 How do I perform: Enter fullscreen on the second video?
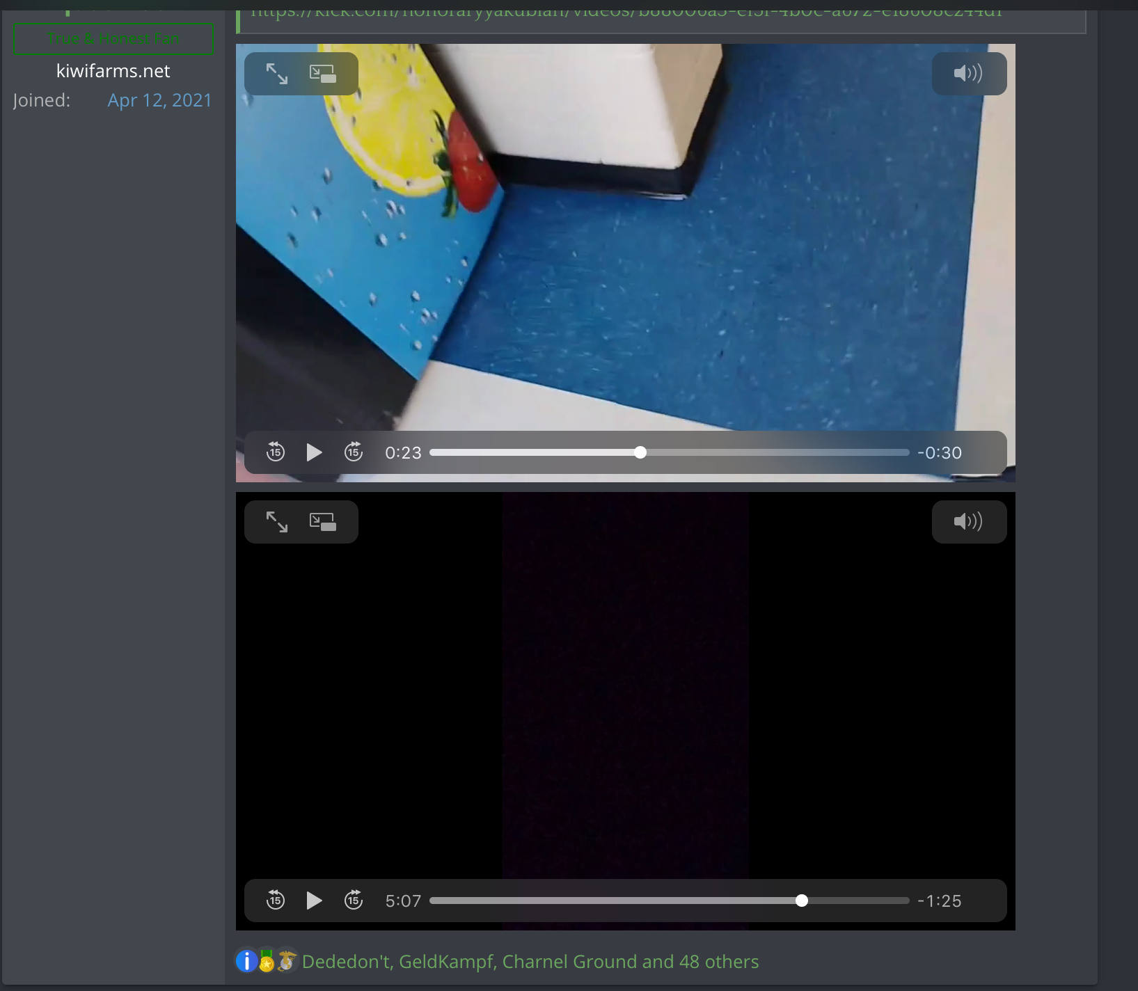tap(277, 522)
